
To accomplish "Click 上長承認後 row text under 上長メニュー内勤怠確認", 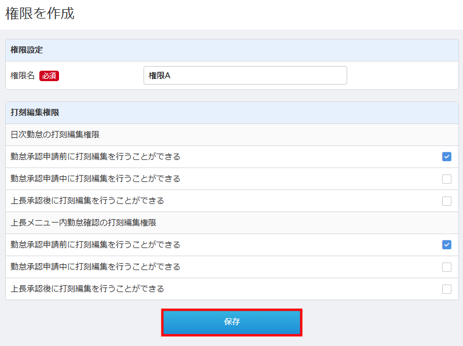I will 87,289.
